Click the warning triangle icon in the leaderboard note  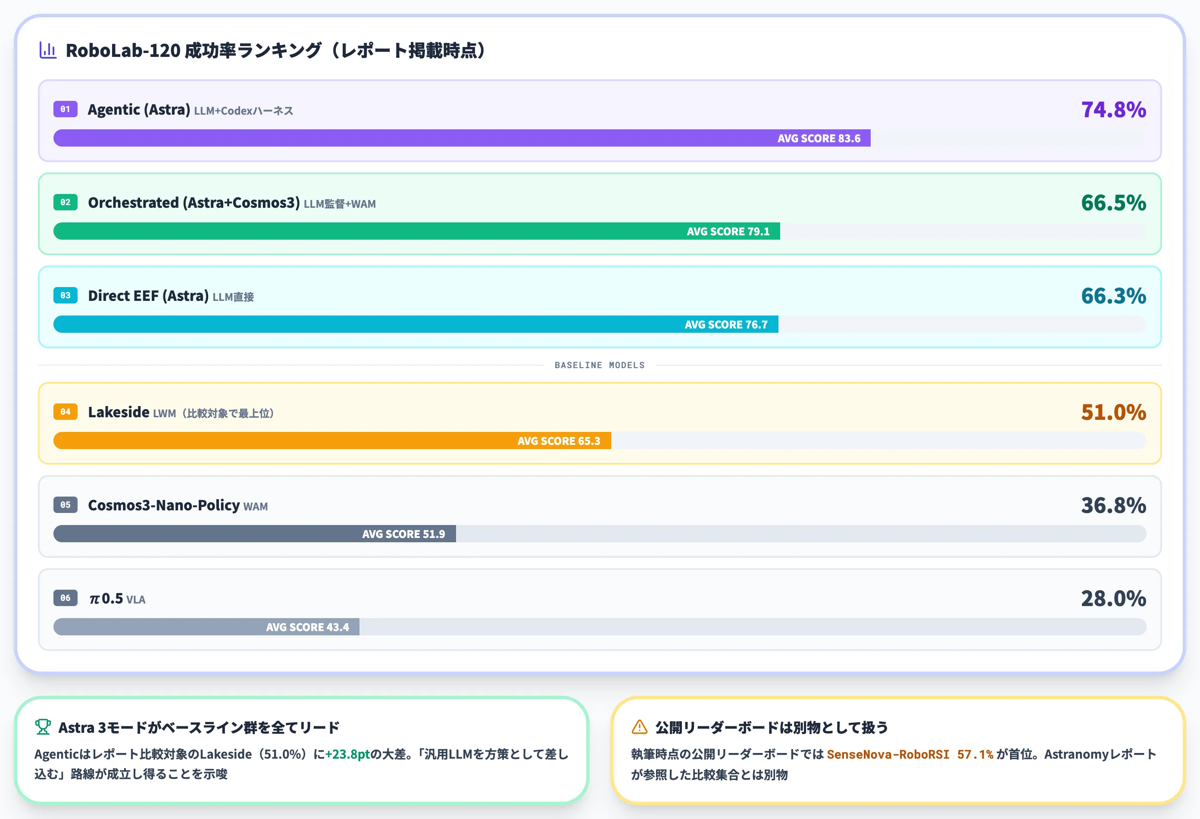tap(639, 727)
